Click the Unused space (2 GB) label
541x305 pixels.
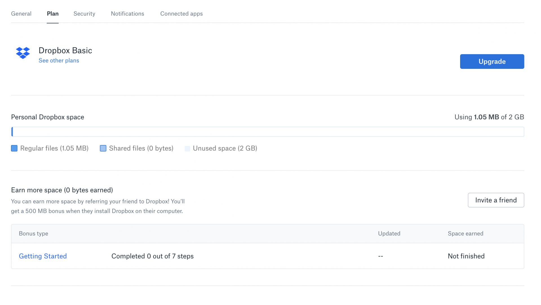pos(225,148)
